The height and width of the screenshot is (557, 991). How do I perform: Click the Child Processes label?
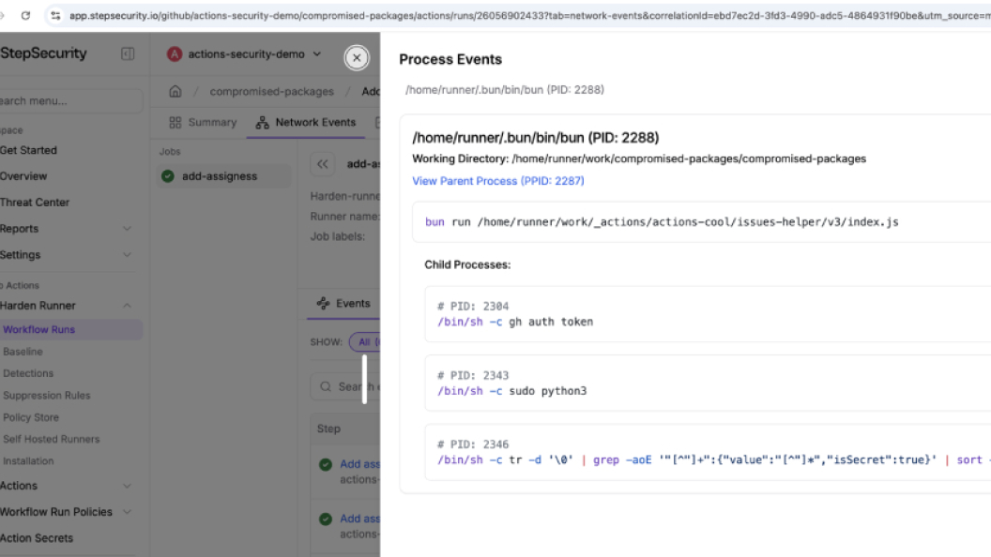467,264
